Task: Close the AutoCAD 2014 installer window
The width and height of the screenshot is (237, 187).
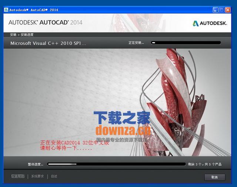Action: click(228, 10)
